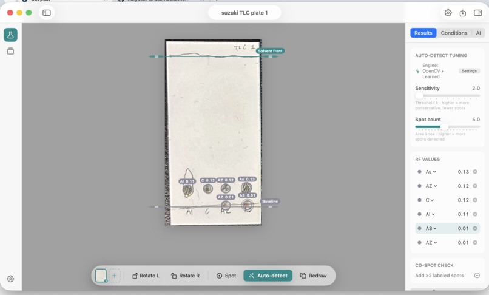Image resolution: width=489 pixels, height=295 pixels.
Task: Click the export download icon
Action: [x=463, y=13]
